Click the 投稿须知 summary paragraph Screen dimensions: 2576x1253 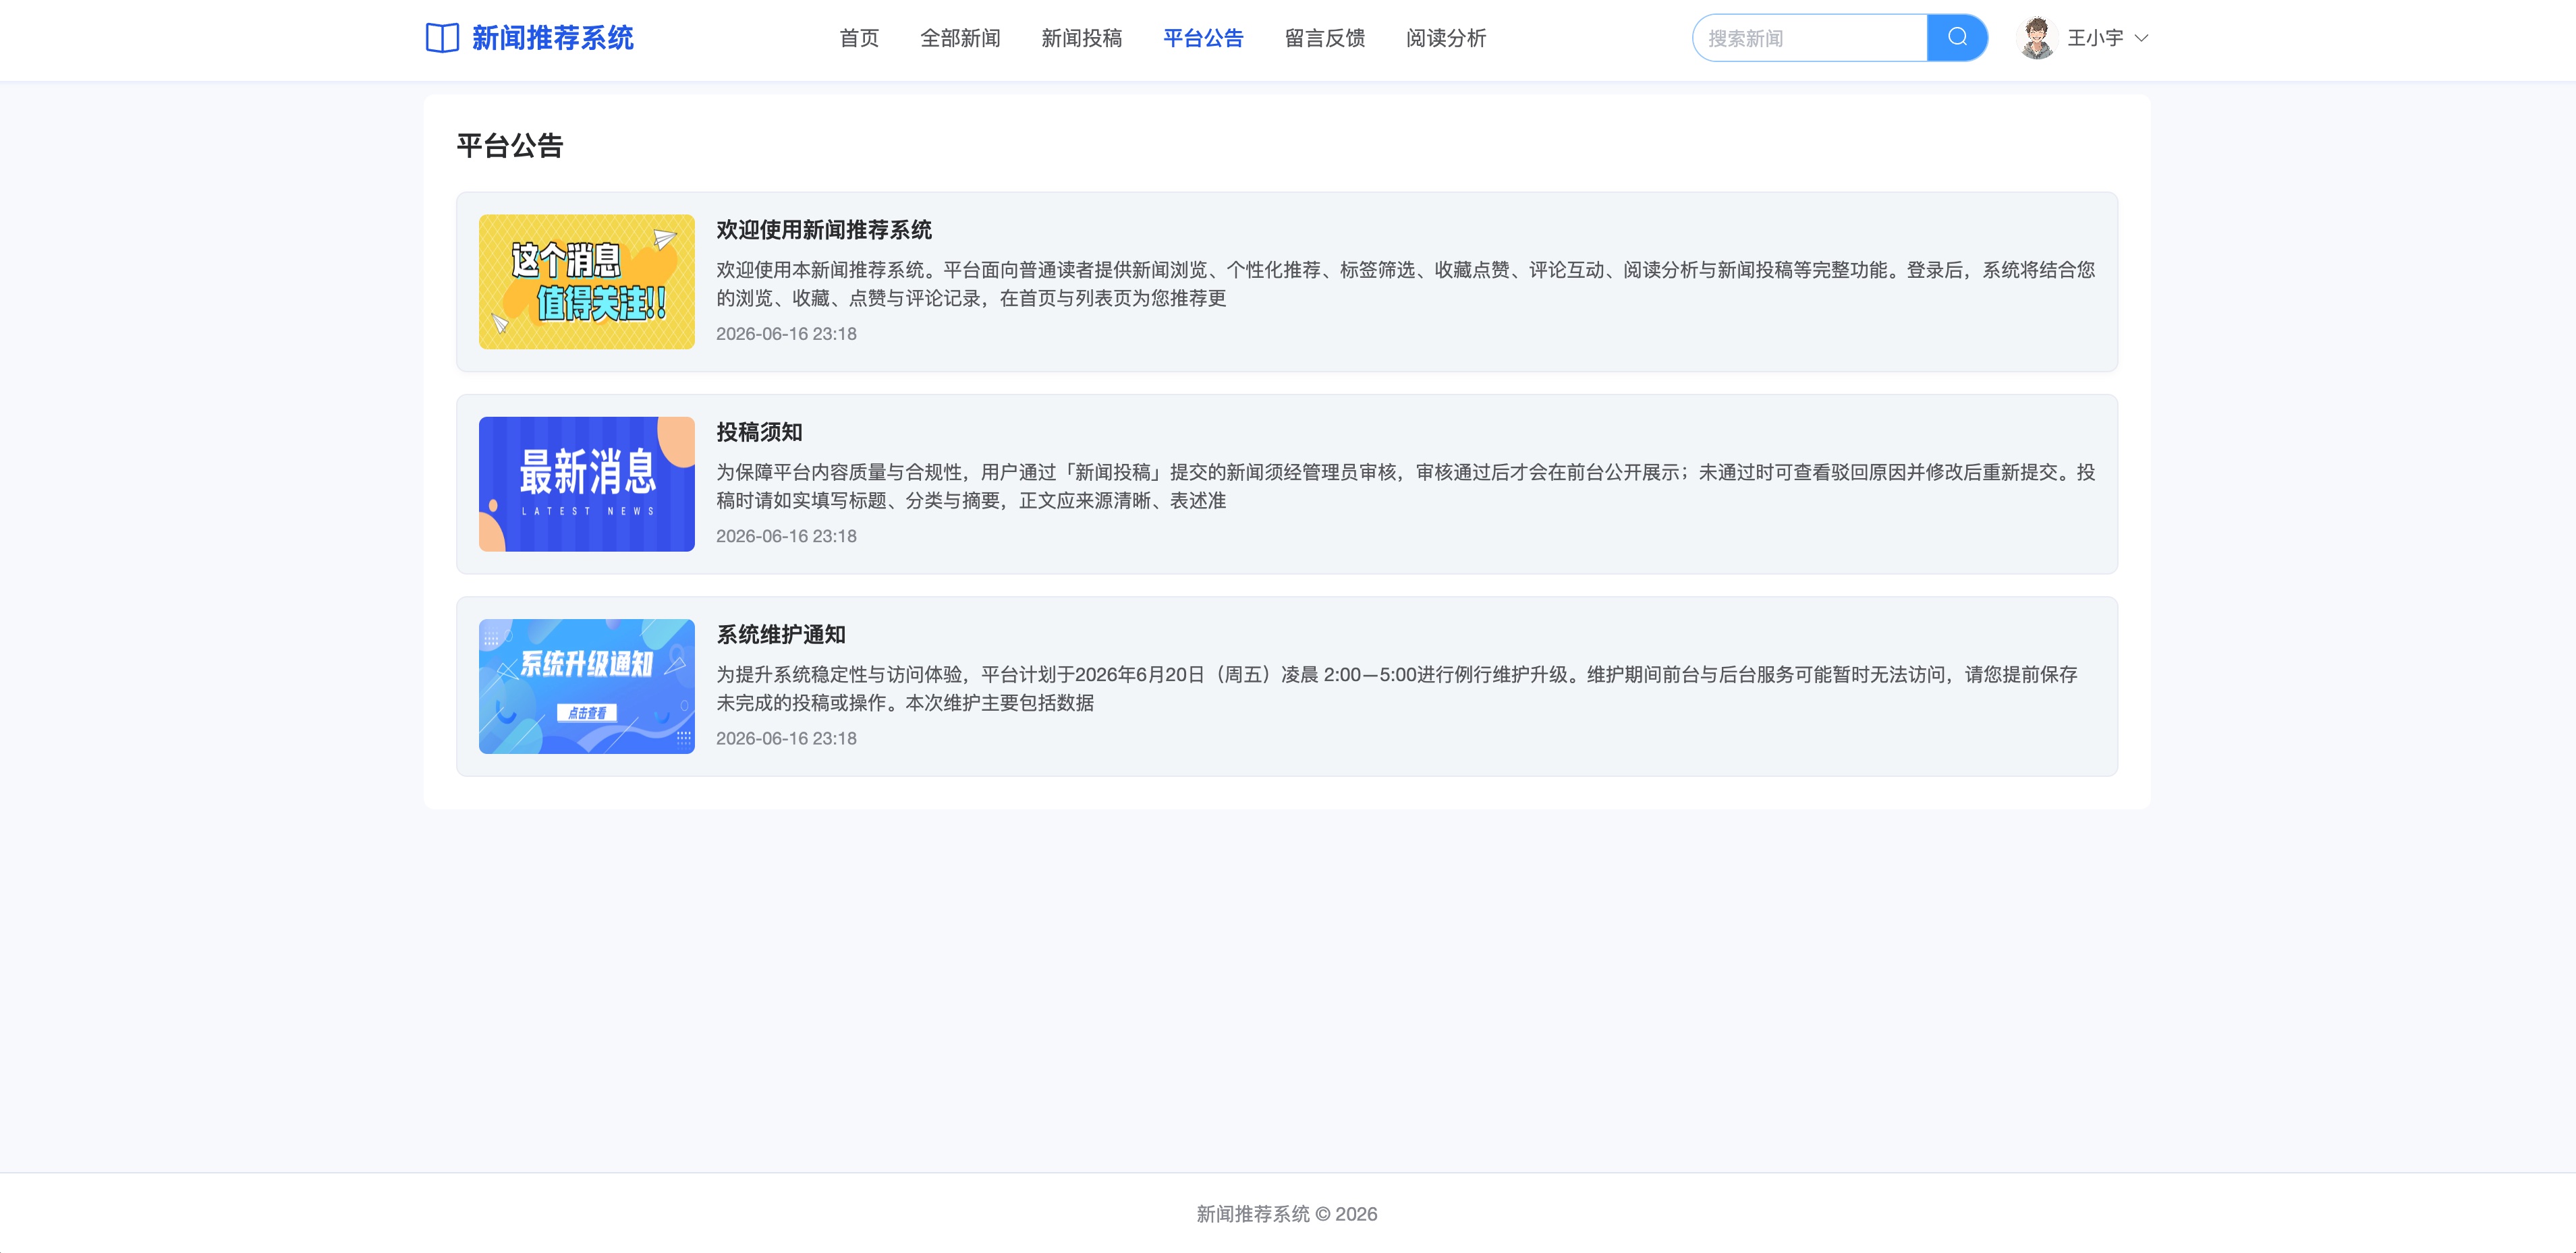click(1405, 487)
